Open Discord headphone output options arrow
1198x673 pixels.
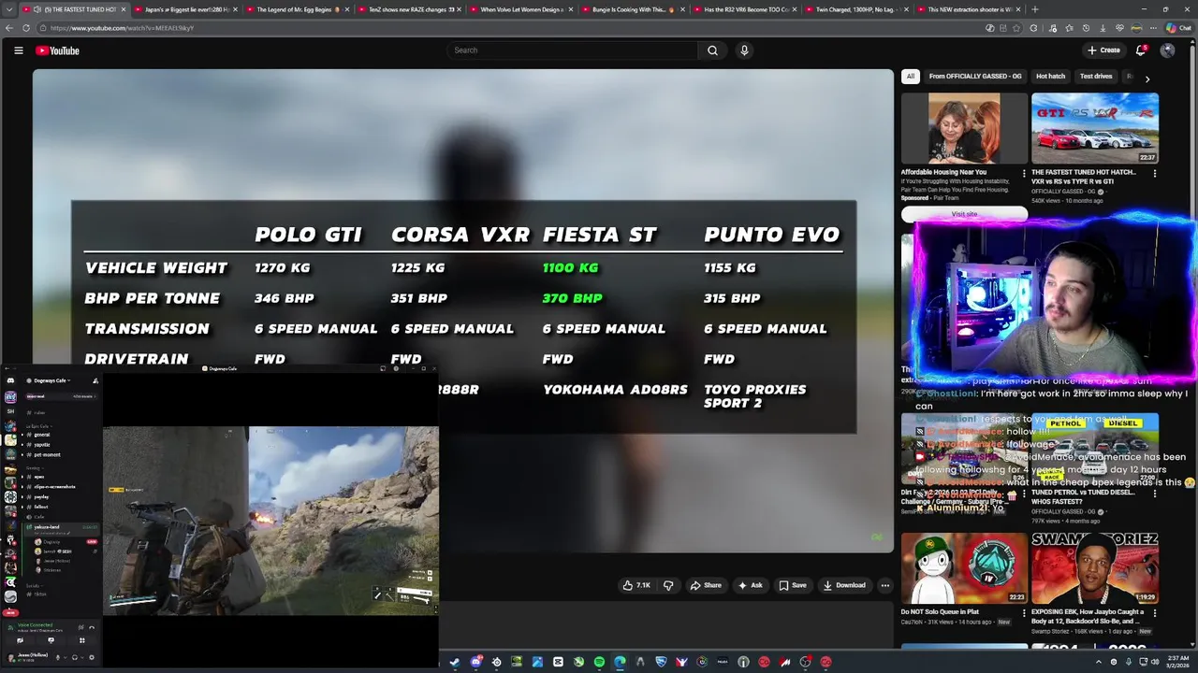pyautogui.click(x=81, y=657)
